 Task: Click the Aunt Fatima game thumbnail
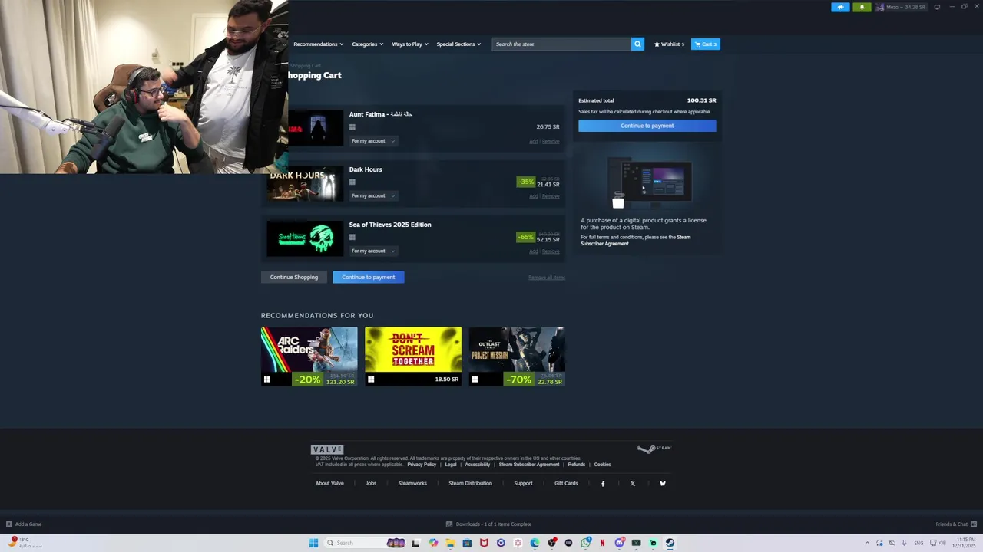click(x=316, y=128)
